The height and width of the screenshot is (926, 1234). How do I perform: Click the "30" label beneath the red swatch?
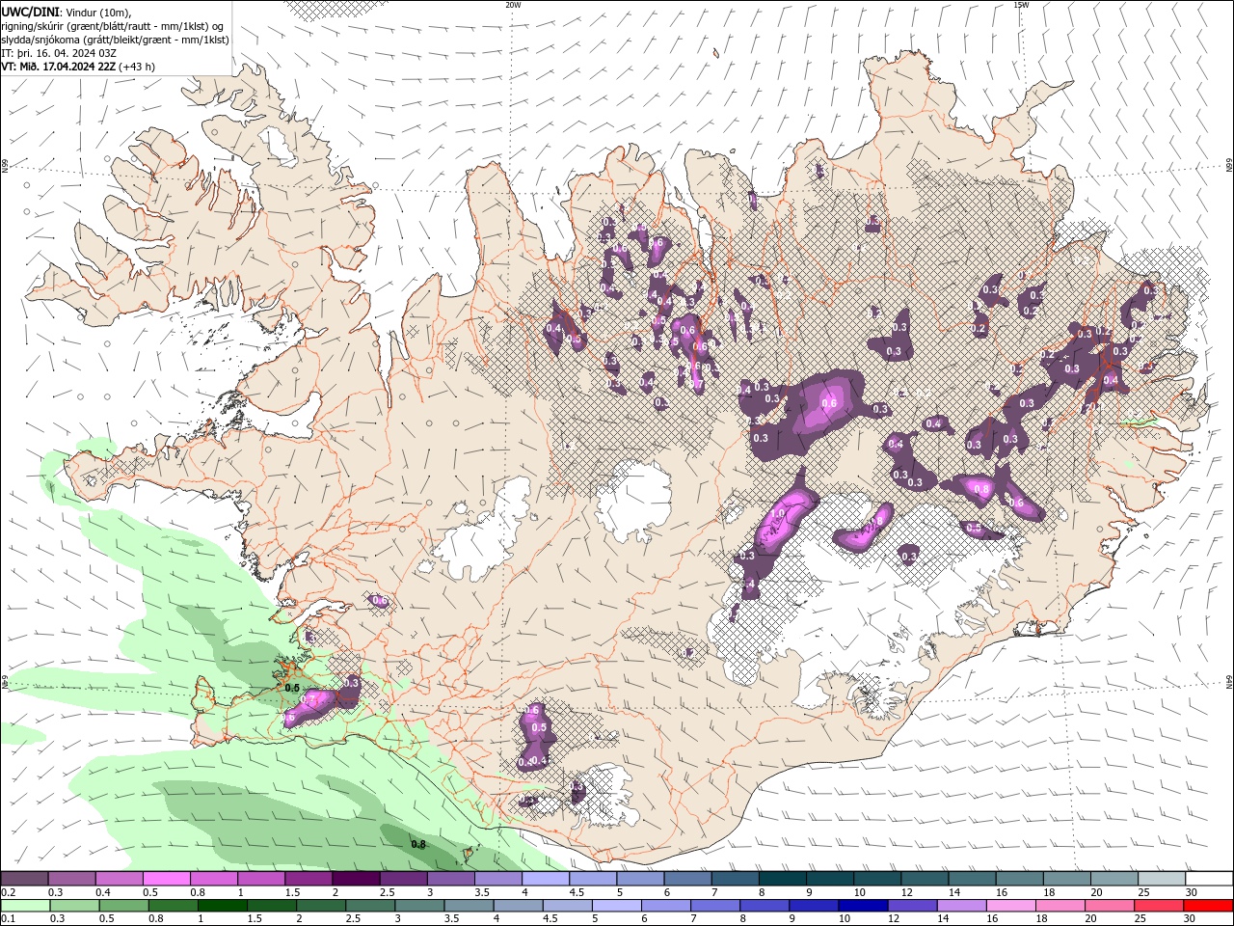point(1189,919)
